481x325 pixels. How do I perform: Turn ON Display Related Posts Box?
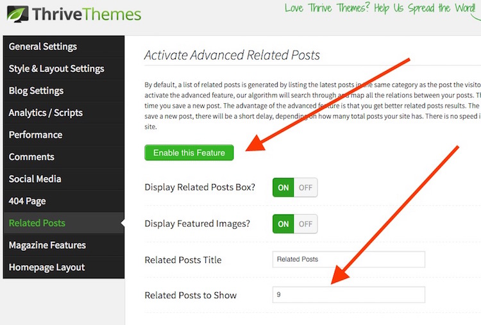tap(283, 188)
